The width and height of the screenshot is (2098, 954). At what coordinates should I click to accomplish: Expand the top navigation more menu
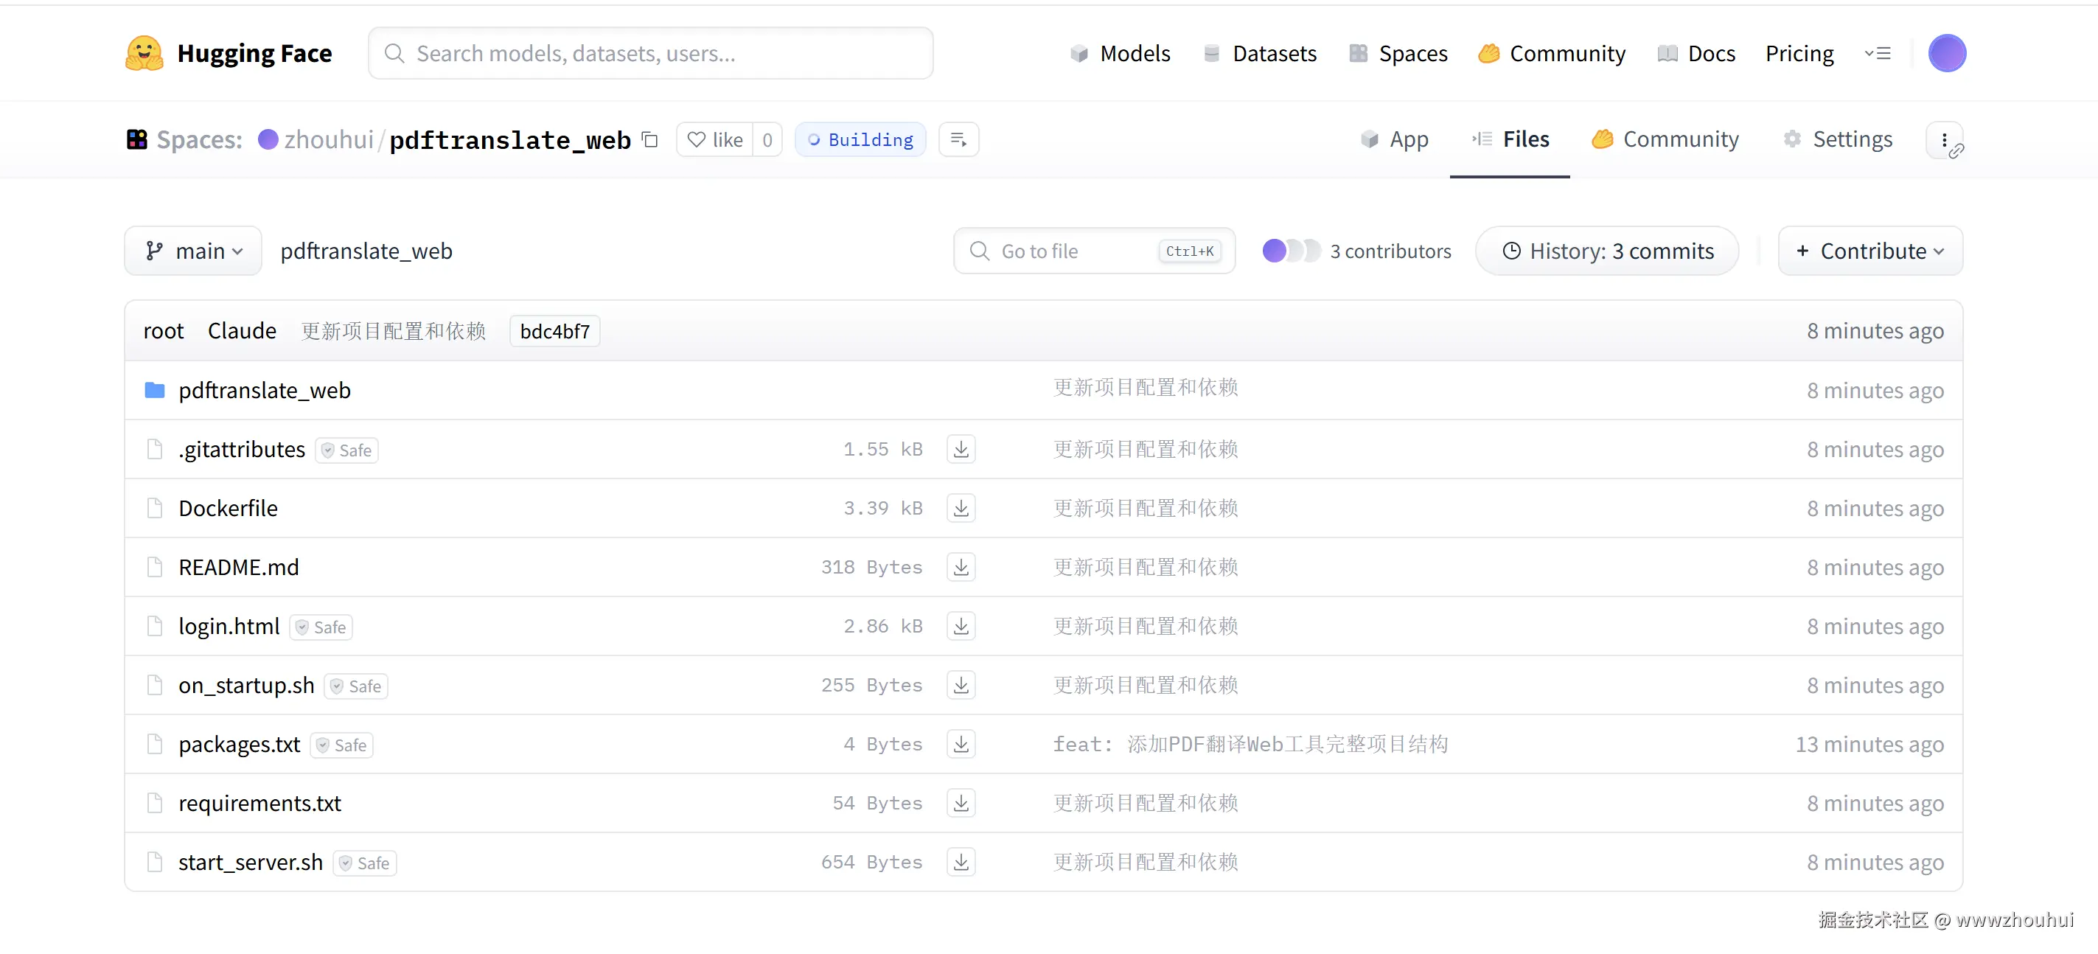1878,54
